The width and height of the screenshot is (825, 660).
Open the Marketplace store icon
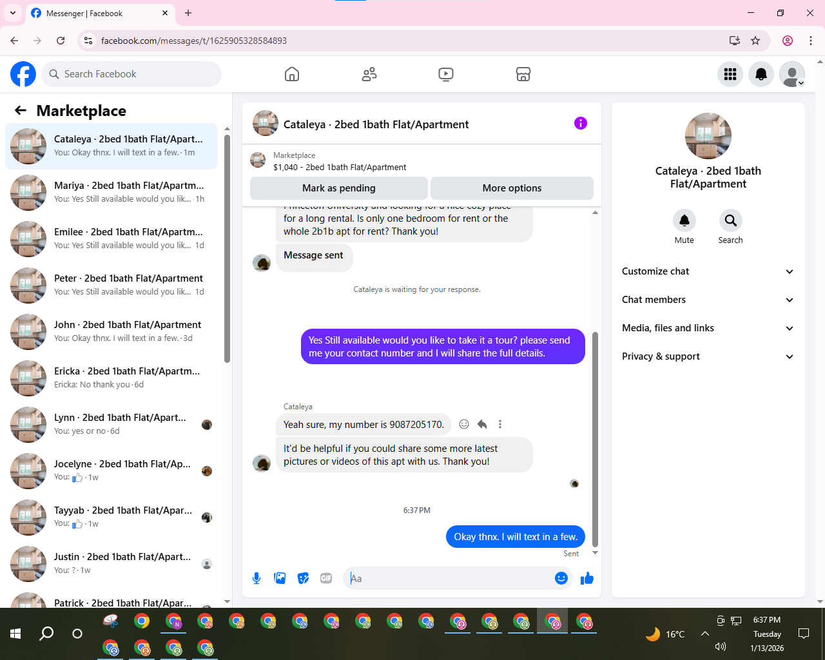523,74
